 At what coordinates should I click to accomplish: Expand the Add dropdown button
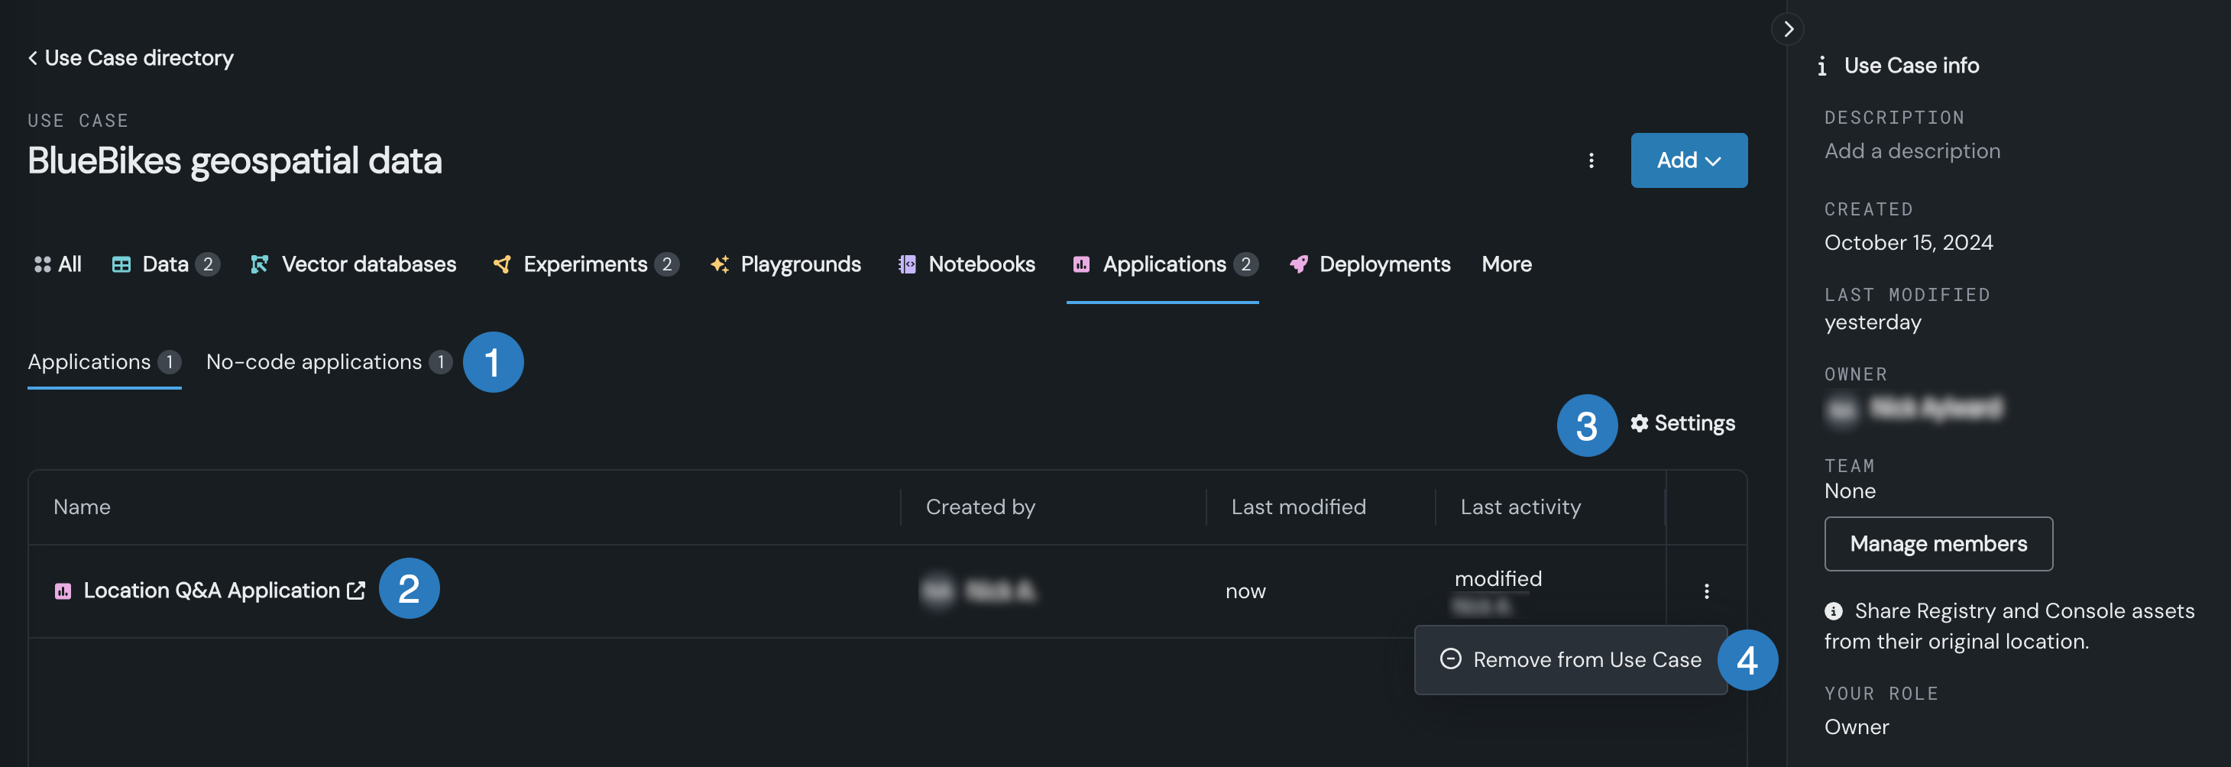pos(1688,160)
